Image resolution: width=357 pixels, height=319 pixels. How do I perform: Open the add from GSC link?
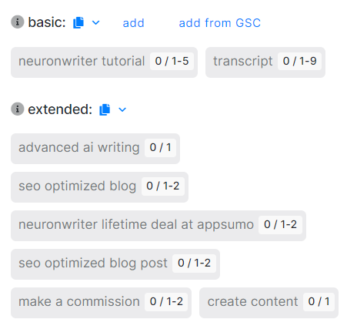pos(220,23)
